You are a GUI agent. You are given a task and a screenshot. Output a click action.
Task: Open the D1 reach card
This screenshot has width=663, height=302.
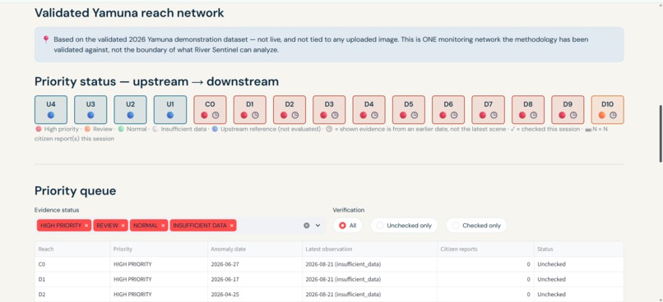(249, 110)
